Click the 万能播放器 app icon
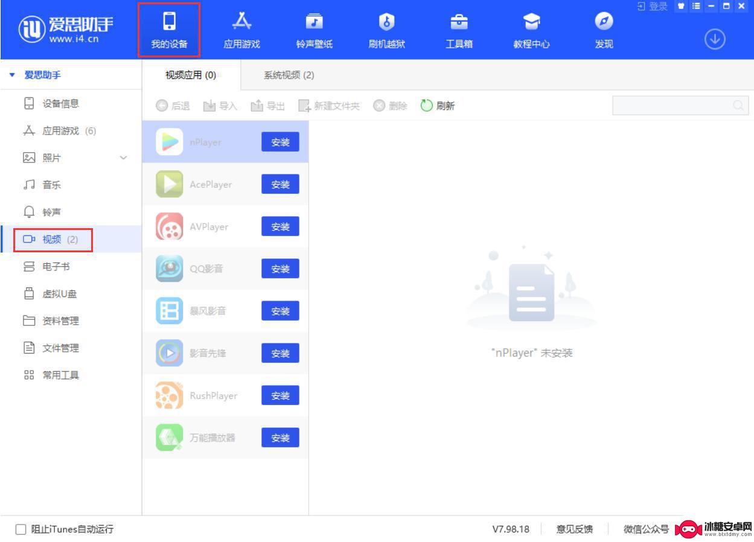Viewport: 754px width, 542px height. (169, 438)
